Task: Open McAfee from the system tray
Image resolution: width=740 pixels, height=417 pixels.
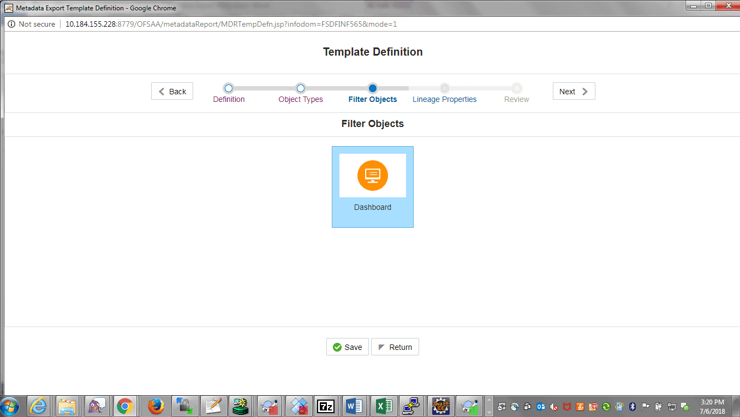Action: click(566, 407)
